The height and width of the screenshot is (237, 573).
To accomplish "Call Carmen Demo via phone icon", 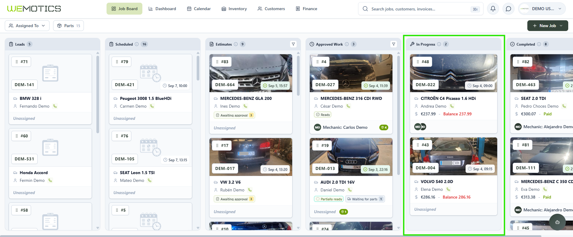I will tap(152, 106).
